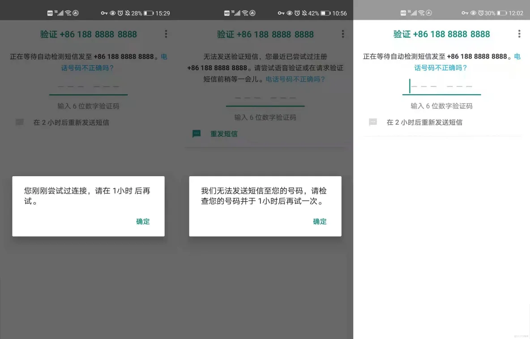
Task: Open the overflow menu on the left screen
Action: pyautogui.click(x=166, y=34)
